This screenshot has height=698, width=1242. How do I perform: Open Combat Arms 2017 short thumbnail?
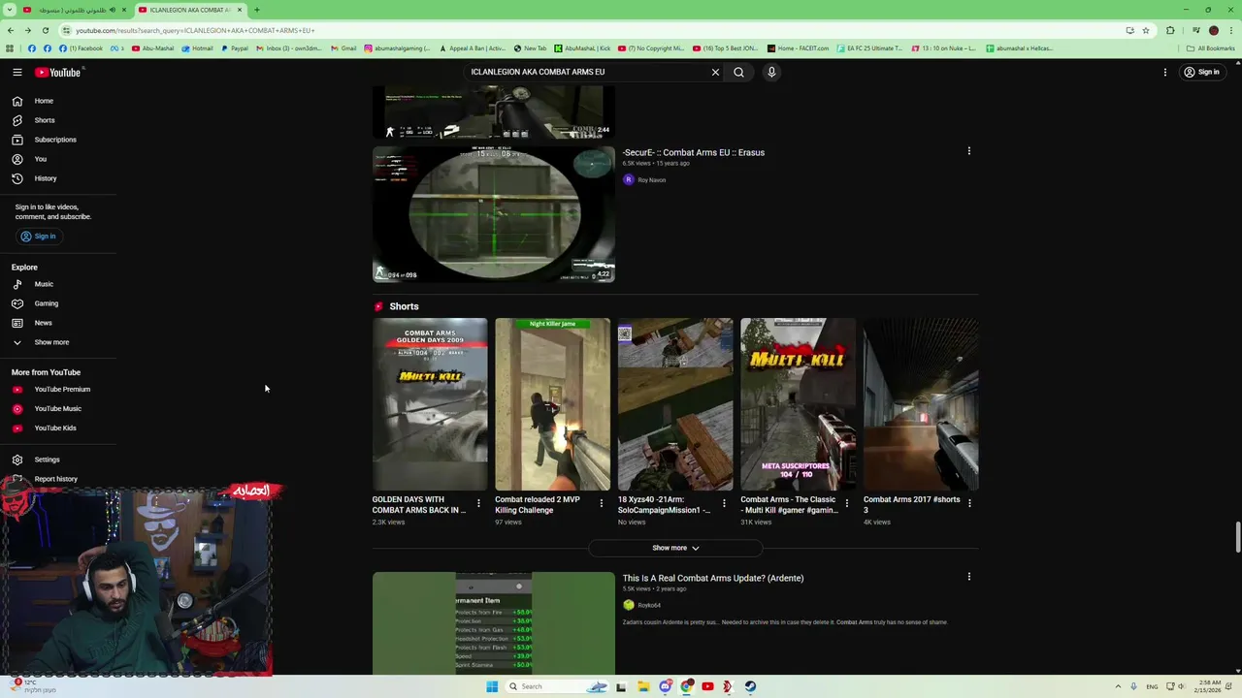point(921,404)
